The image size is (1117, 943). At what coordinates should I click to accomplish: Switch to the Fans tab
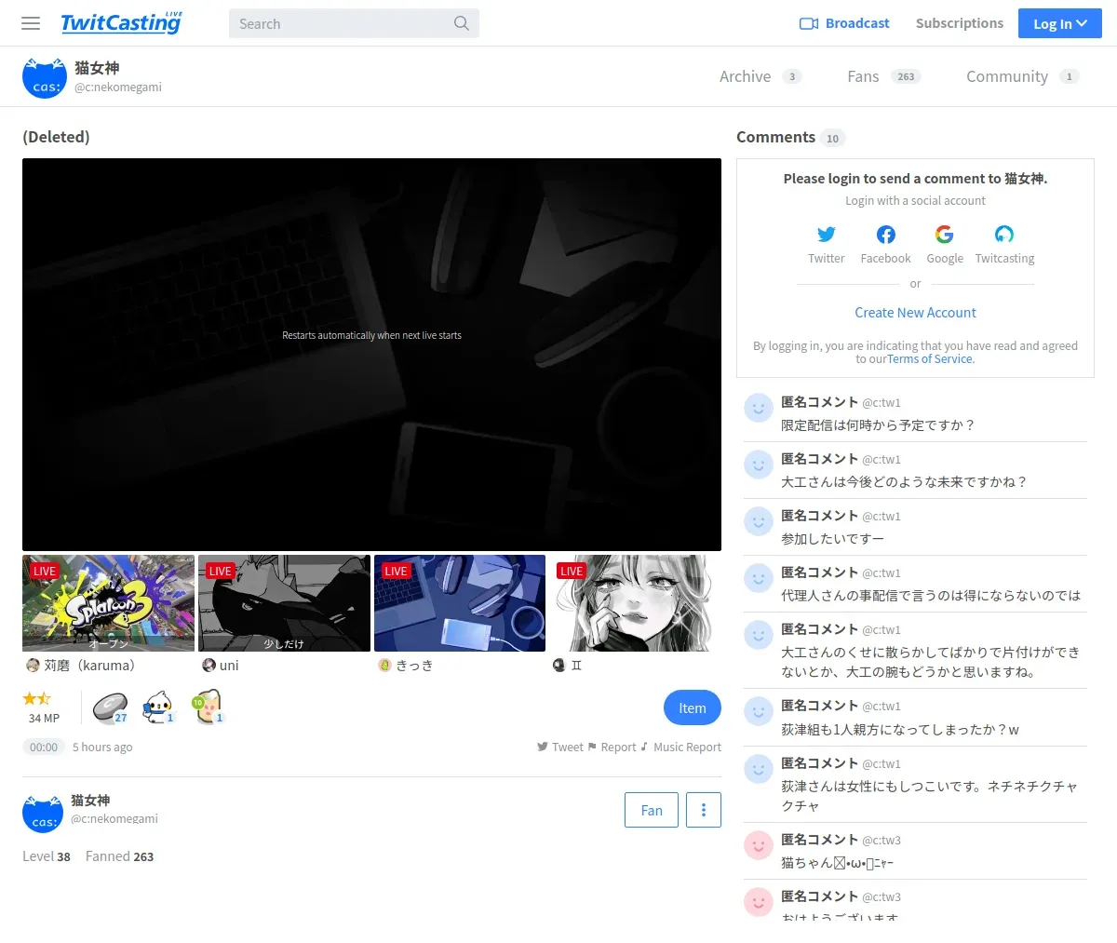(x=884, y=76)
